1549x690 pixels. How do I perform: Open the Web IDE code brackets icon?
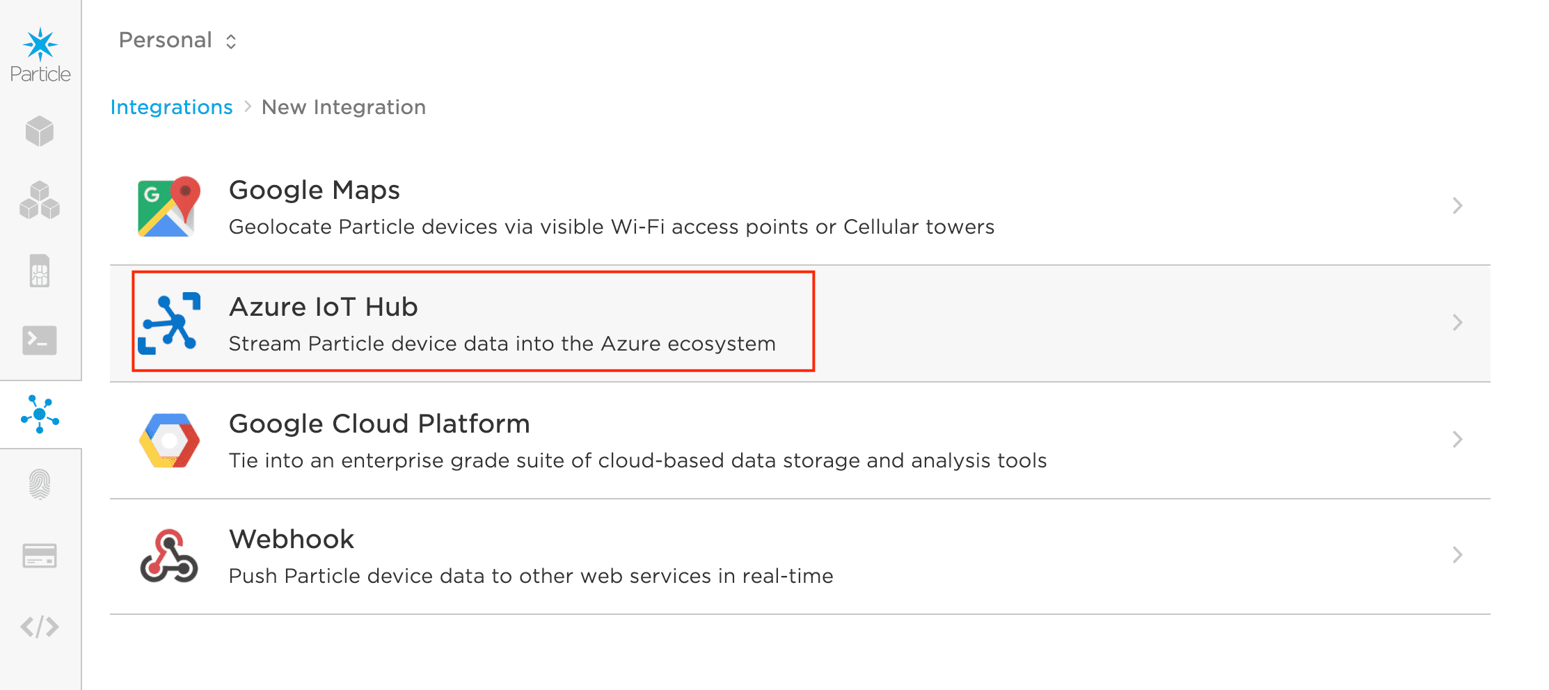point(40,627)
